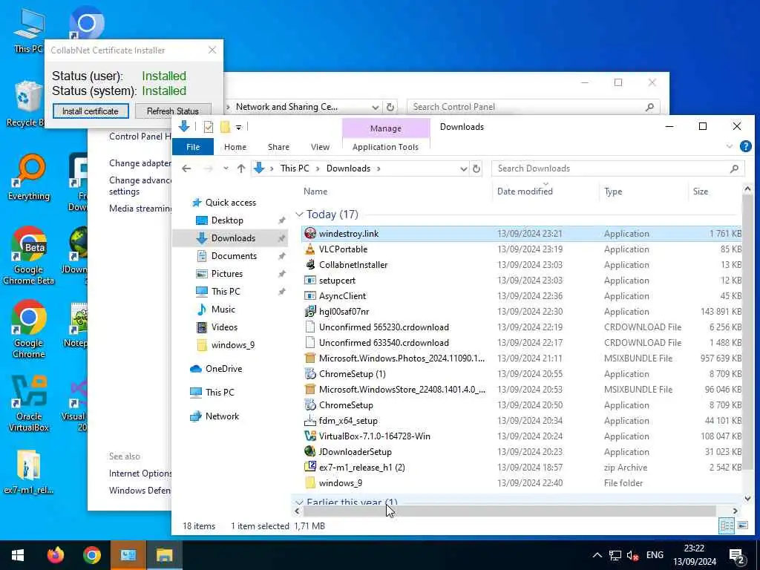Click the Manage contextual tab

(386, 128)
